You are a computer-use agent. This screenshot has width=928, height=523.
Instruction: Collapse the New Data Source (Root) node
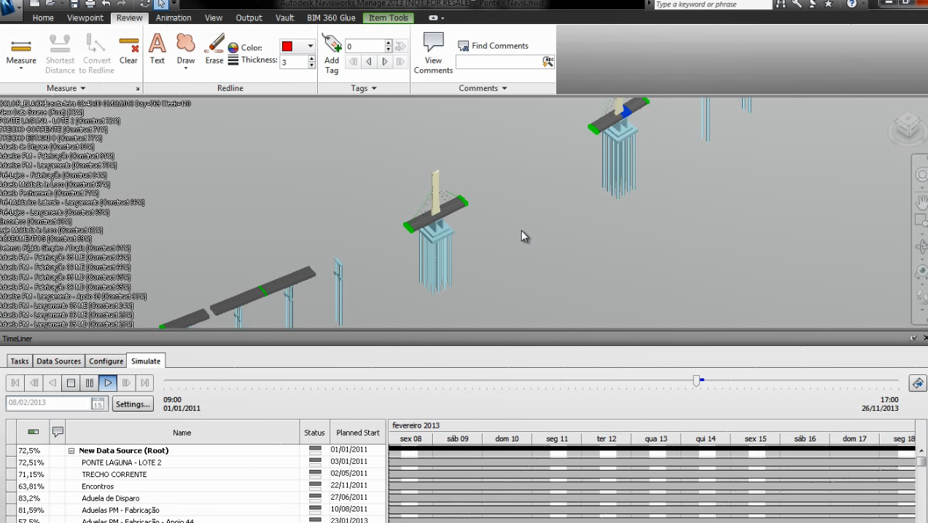pos(71,451)
